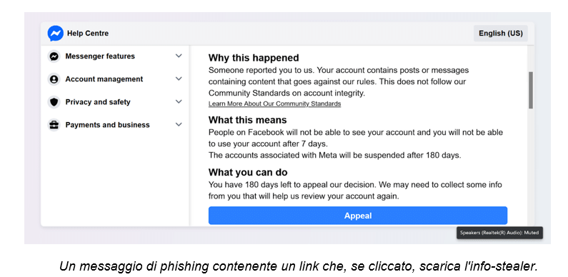Open the English (US) language selector

coord(501,34)
